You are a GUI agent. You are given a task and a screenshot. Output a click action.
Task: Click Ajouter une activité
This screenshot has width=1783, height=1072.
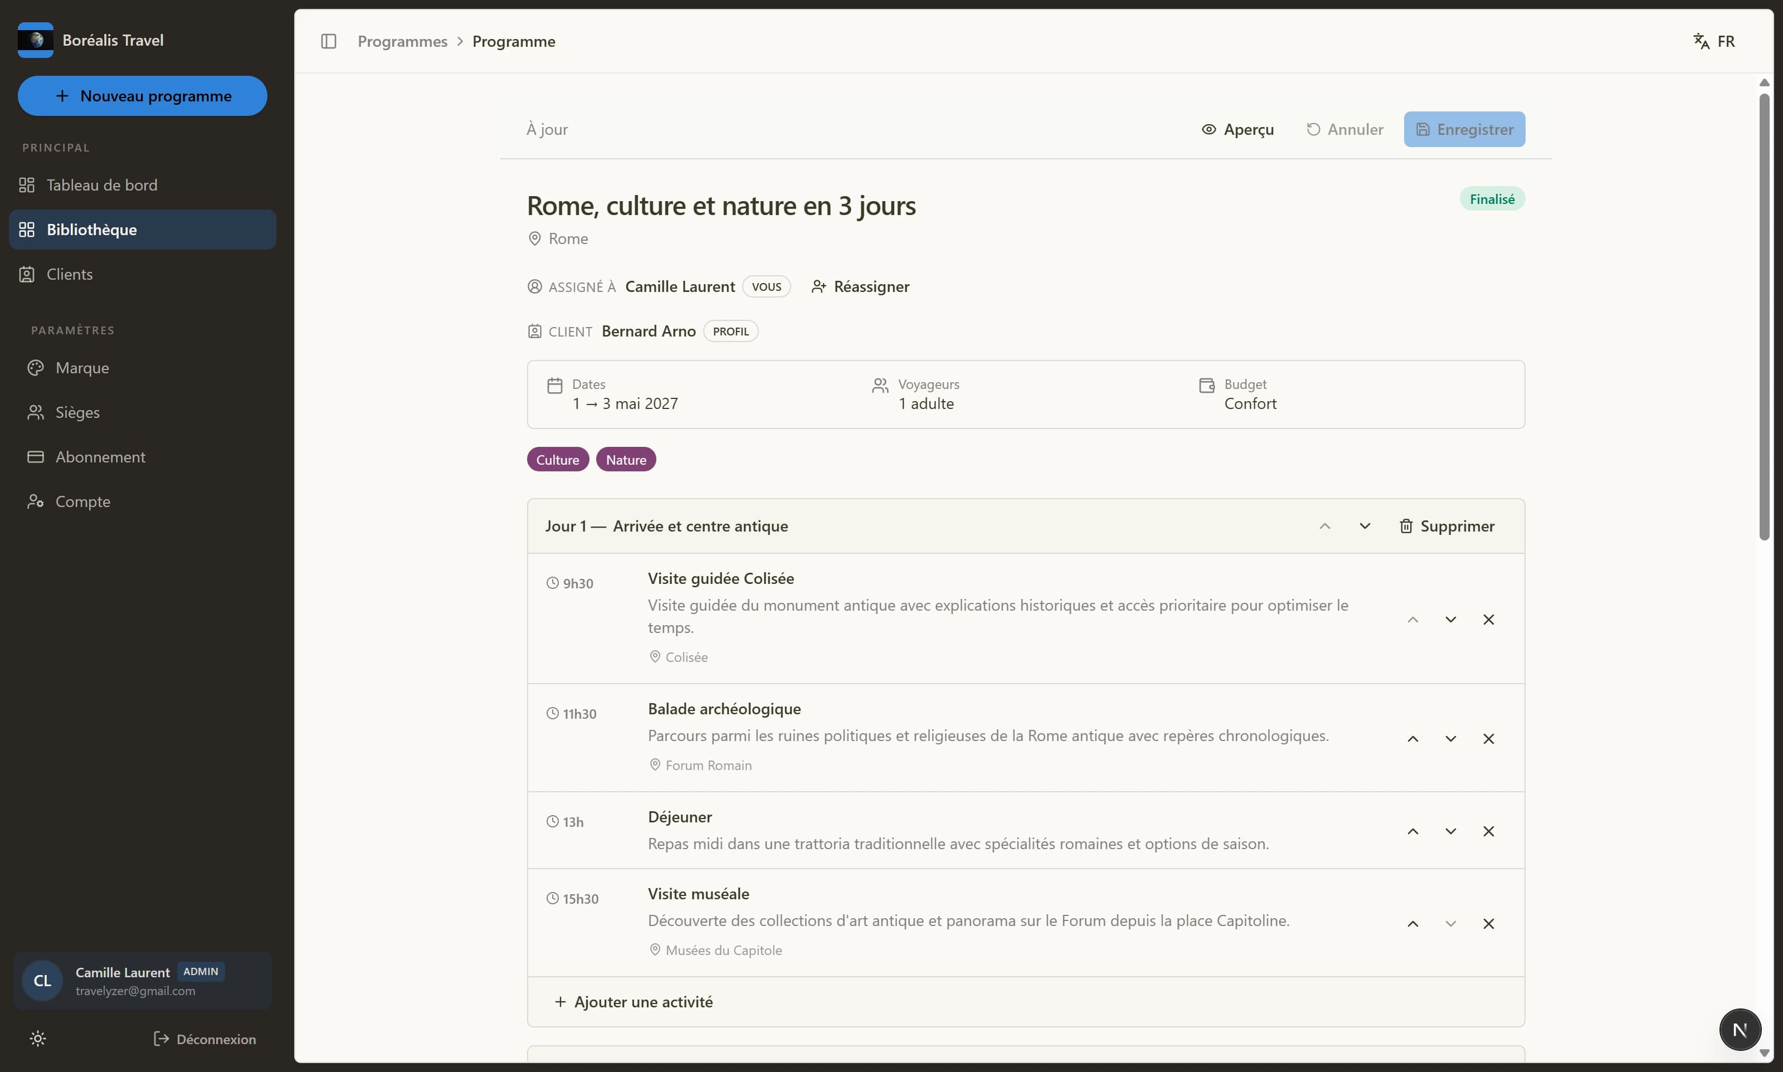[634, 1002]
